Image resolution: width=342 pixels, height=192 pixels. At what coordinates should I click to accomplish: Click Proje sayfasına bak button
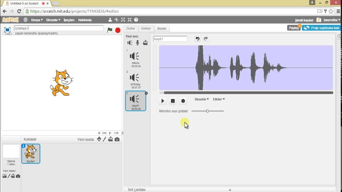click(322, 28)
